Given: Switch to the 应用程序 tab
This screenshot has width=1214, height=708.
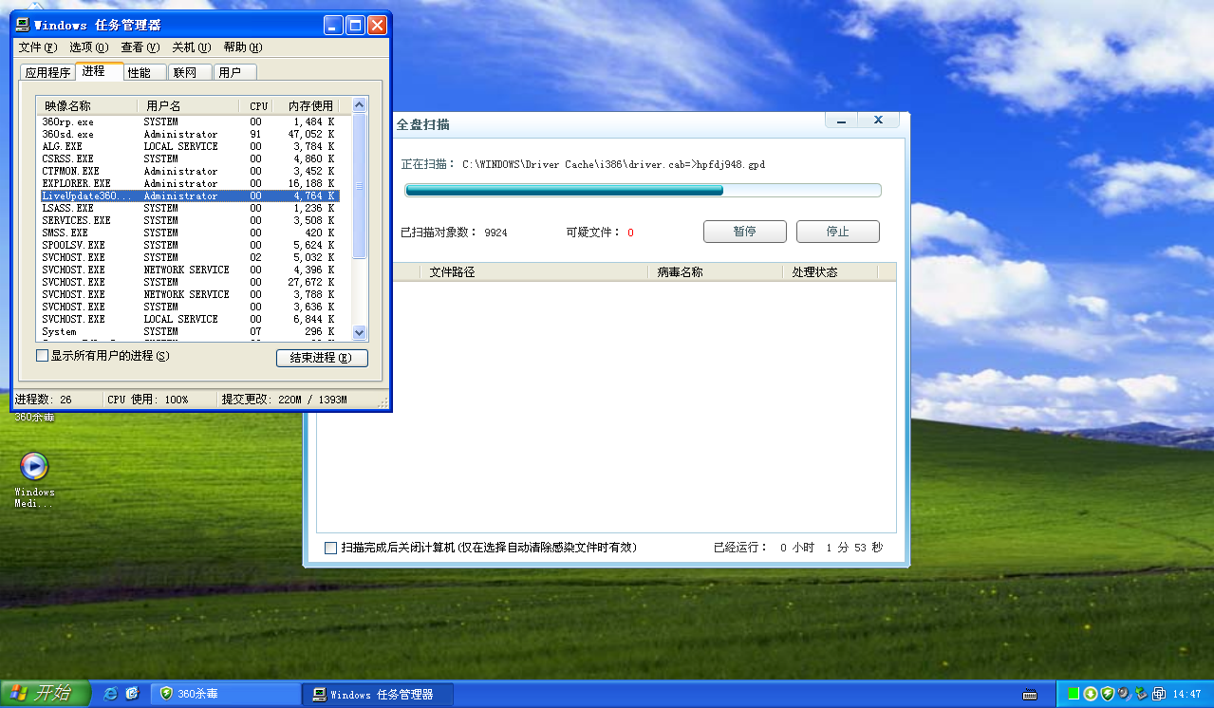Looking at the screenshot, I should [47, 72].
